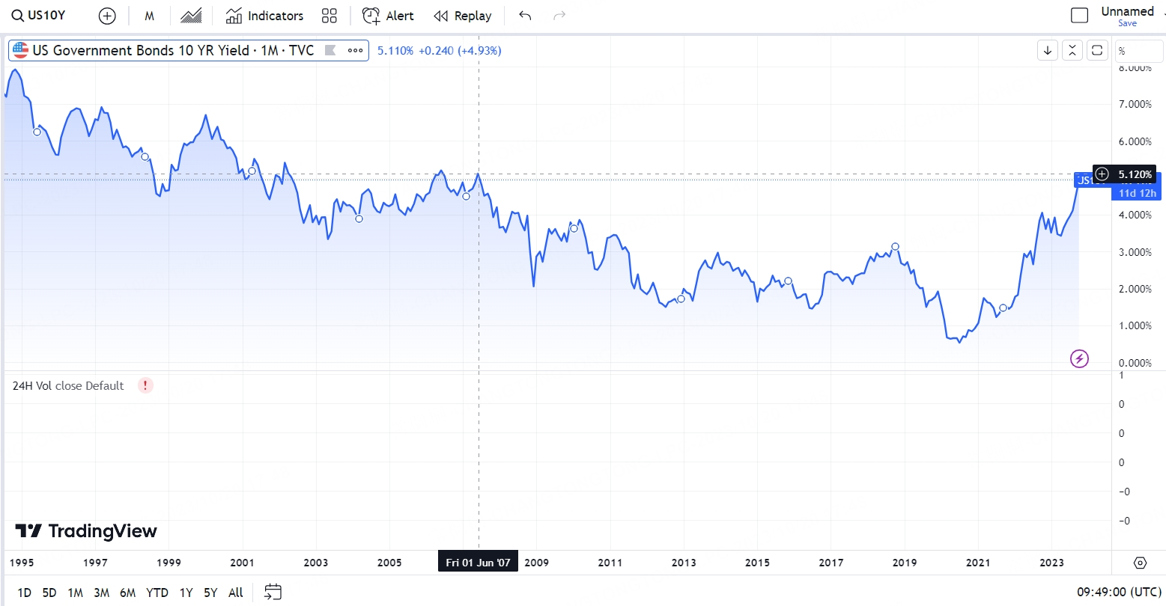The height and width of the screenshot is (606, 1166).
Task: Open the M time interval dropdown
Action: click(149, 16)
